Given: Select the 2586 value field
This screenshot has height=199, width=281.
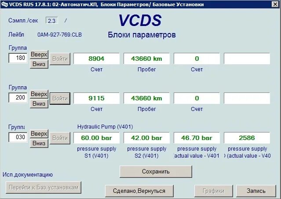Looking at the screenshot, I should pyautogui.click(x=247, y=138).
